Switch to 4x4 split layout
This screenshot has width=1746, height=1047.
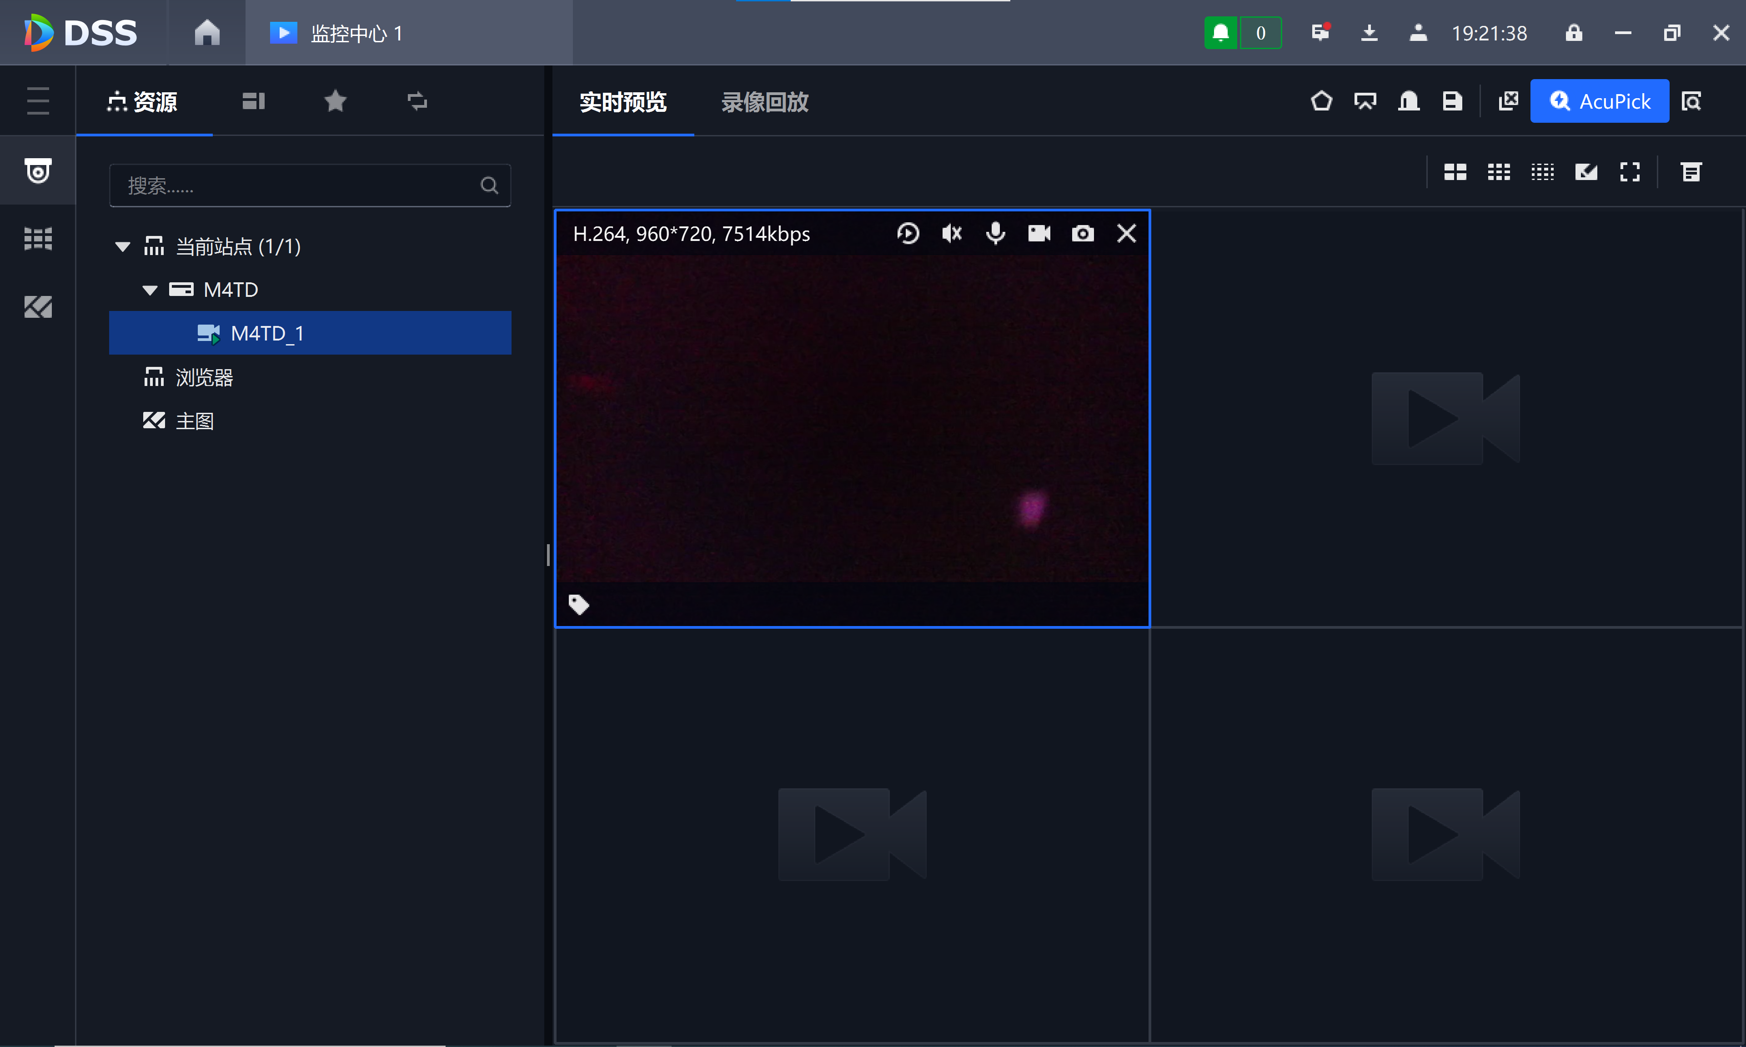pos(1542,171)
